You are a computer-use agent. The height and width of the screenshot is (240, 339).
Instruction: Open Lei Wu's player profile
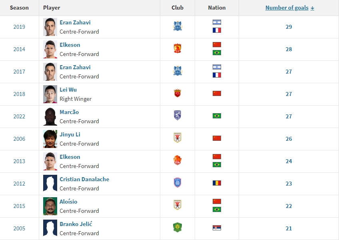click(68, 90)
